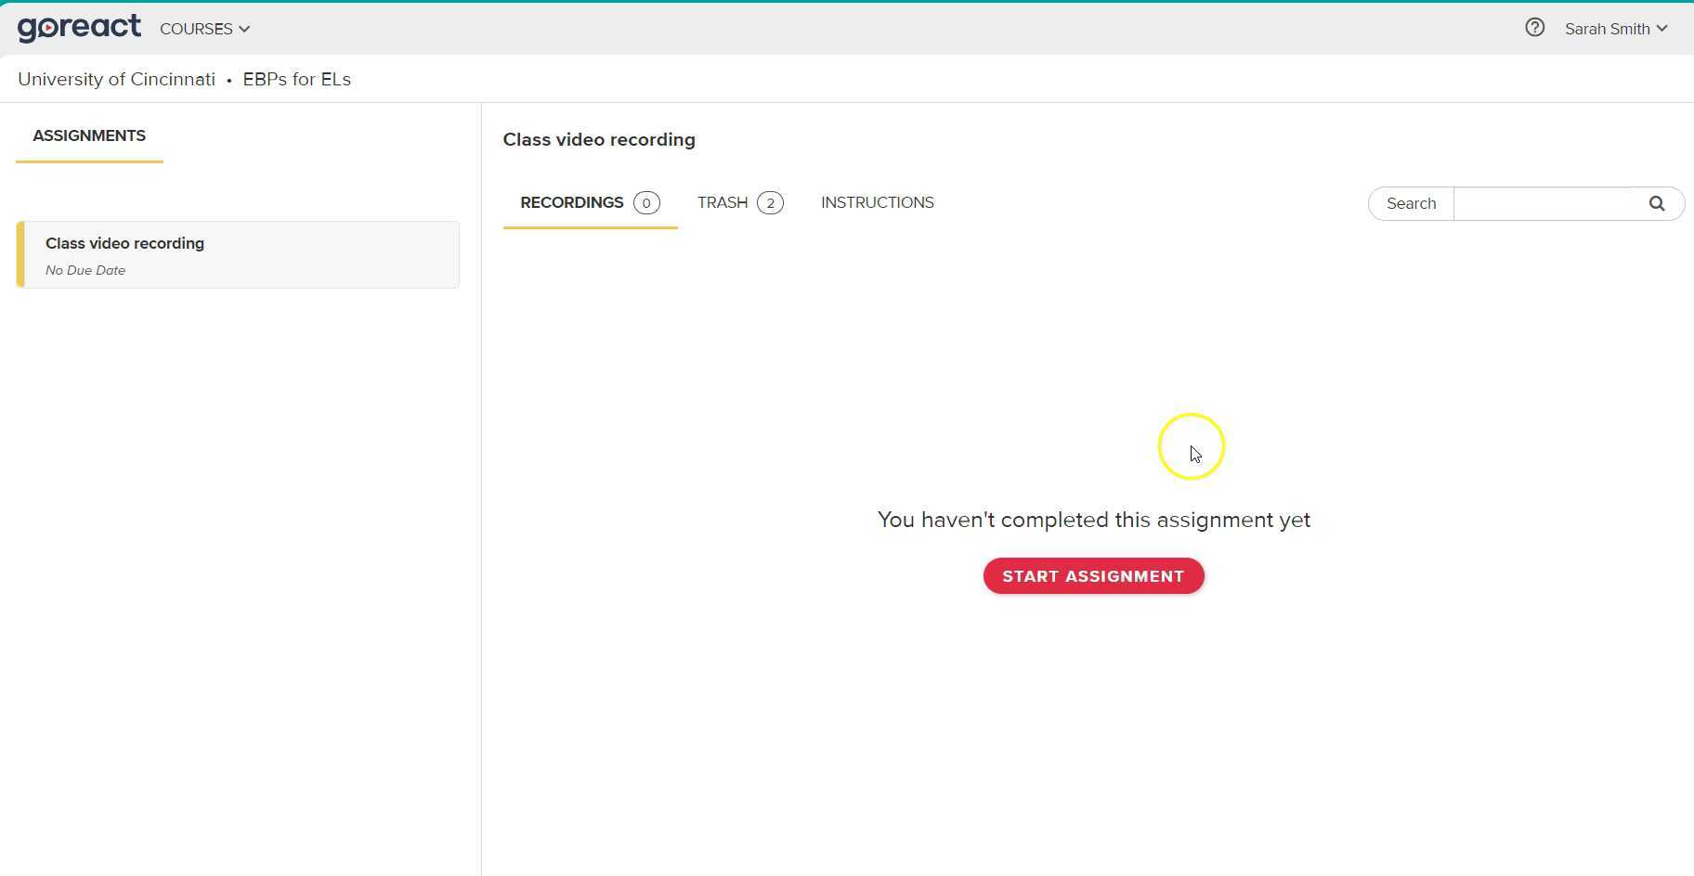Switch to the TRASH tab
The height and width of the screenshot is (876, 1694).
click(722, 202)
